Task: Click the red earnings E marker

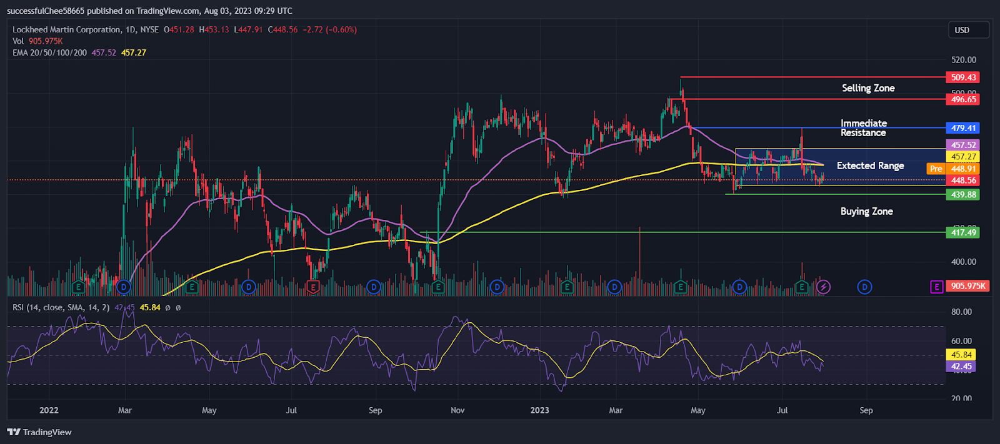Action: (313, 287)
